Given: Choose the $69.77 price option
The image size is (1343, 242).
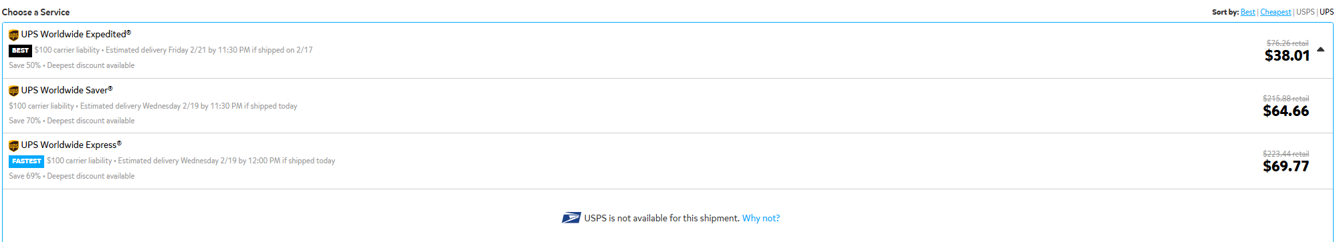Looking at the screenshot, I should coord(1285,166).
